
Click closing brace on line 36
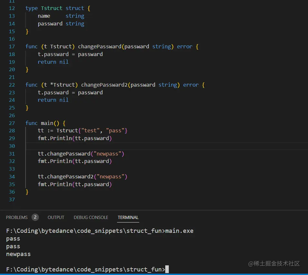(x=27, y=192)
